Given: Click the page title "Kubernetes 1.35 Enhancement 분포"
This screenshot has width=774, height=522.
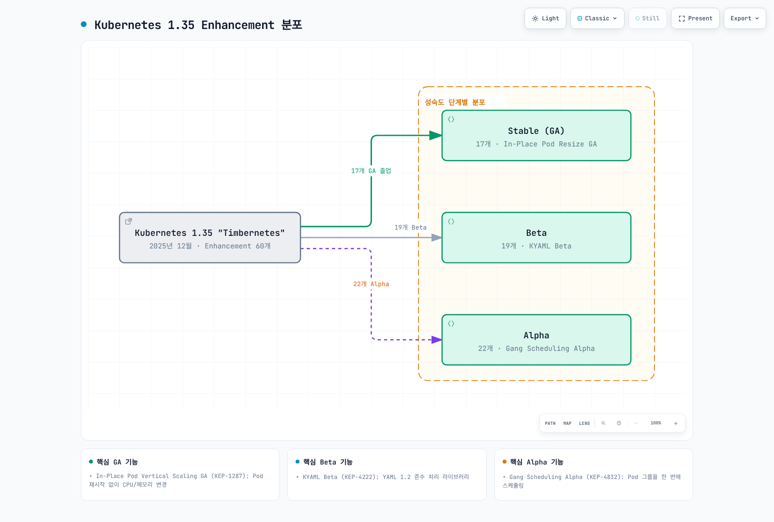Looking at the screenshot, I should click(x=198, y=25).
